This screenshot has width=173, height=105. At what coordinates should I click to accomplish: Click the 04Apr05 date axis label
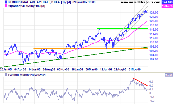click(x=20, y=69)
